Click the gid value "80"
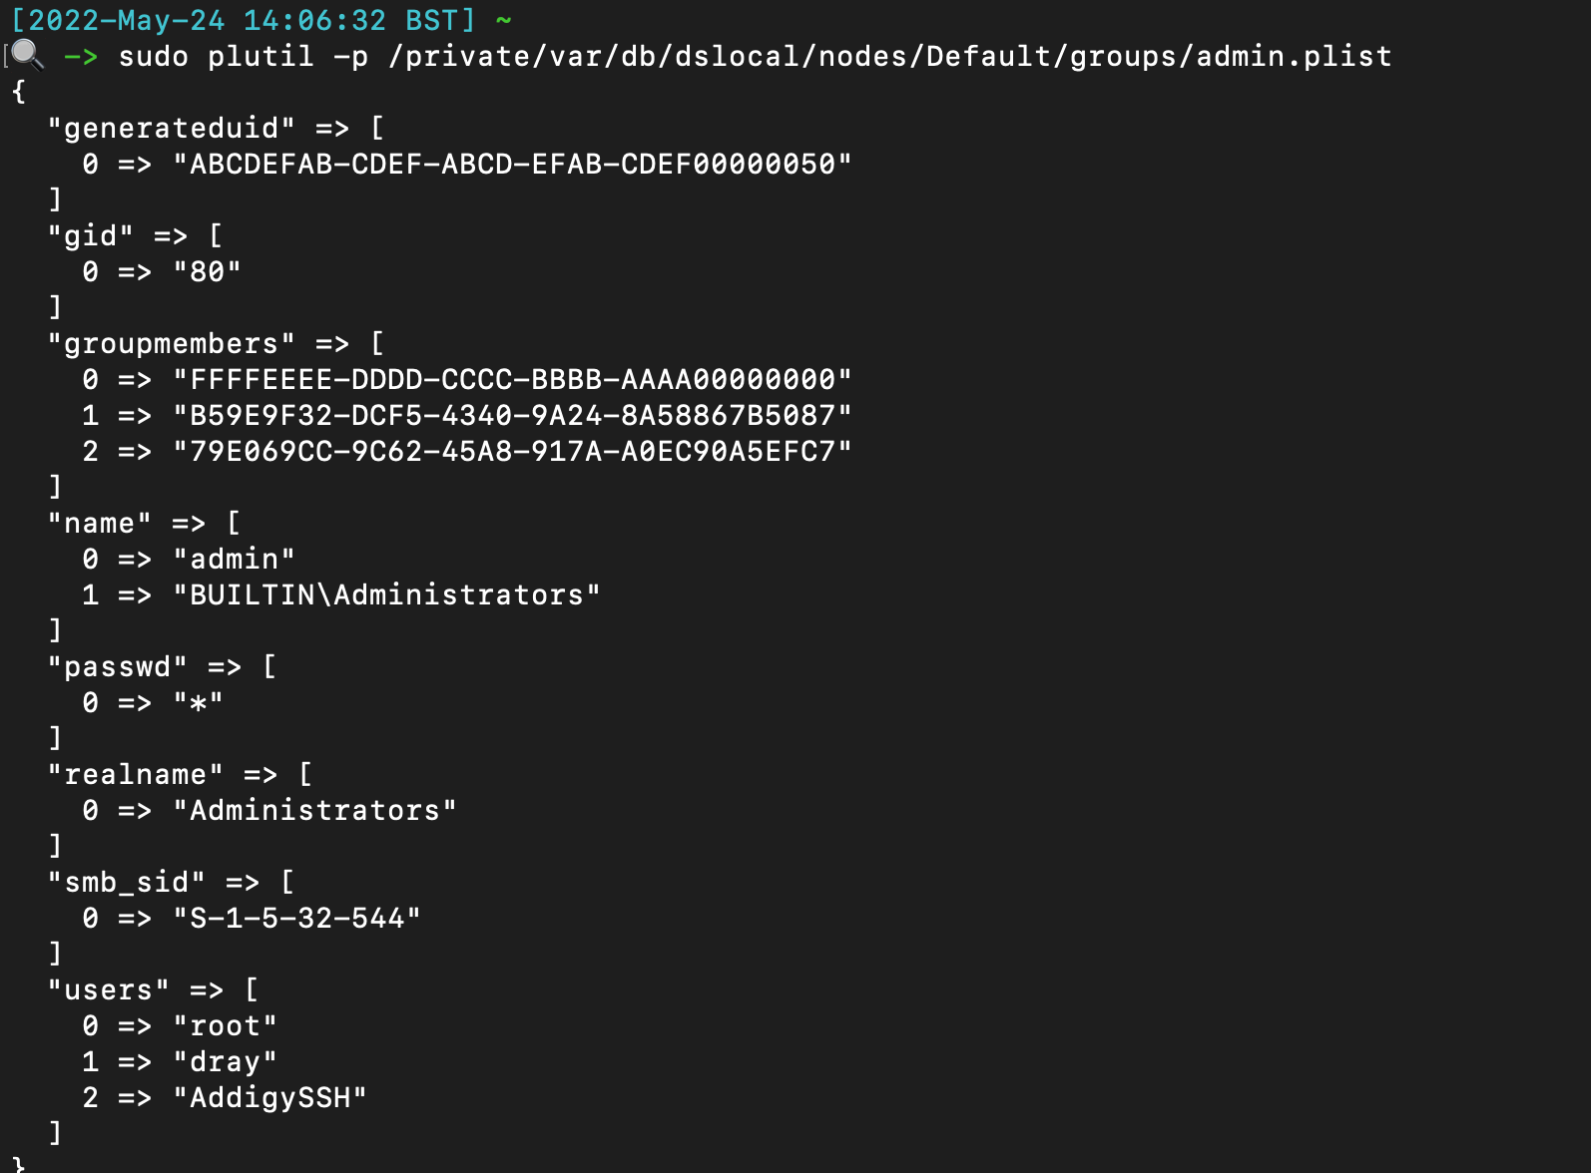Viewport: 1591px width, 1173px height. 207,271
